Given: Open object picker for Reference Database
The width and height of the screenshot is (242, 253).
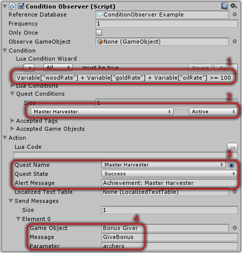Looking at the screenshot, I should pos(234,15).
